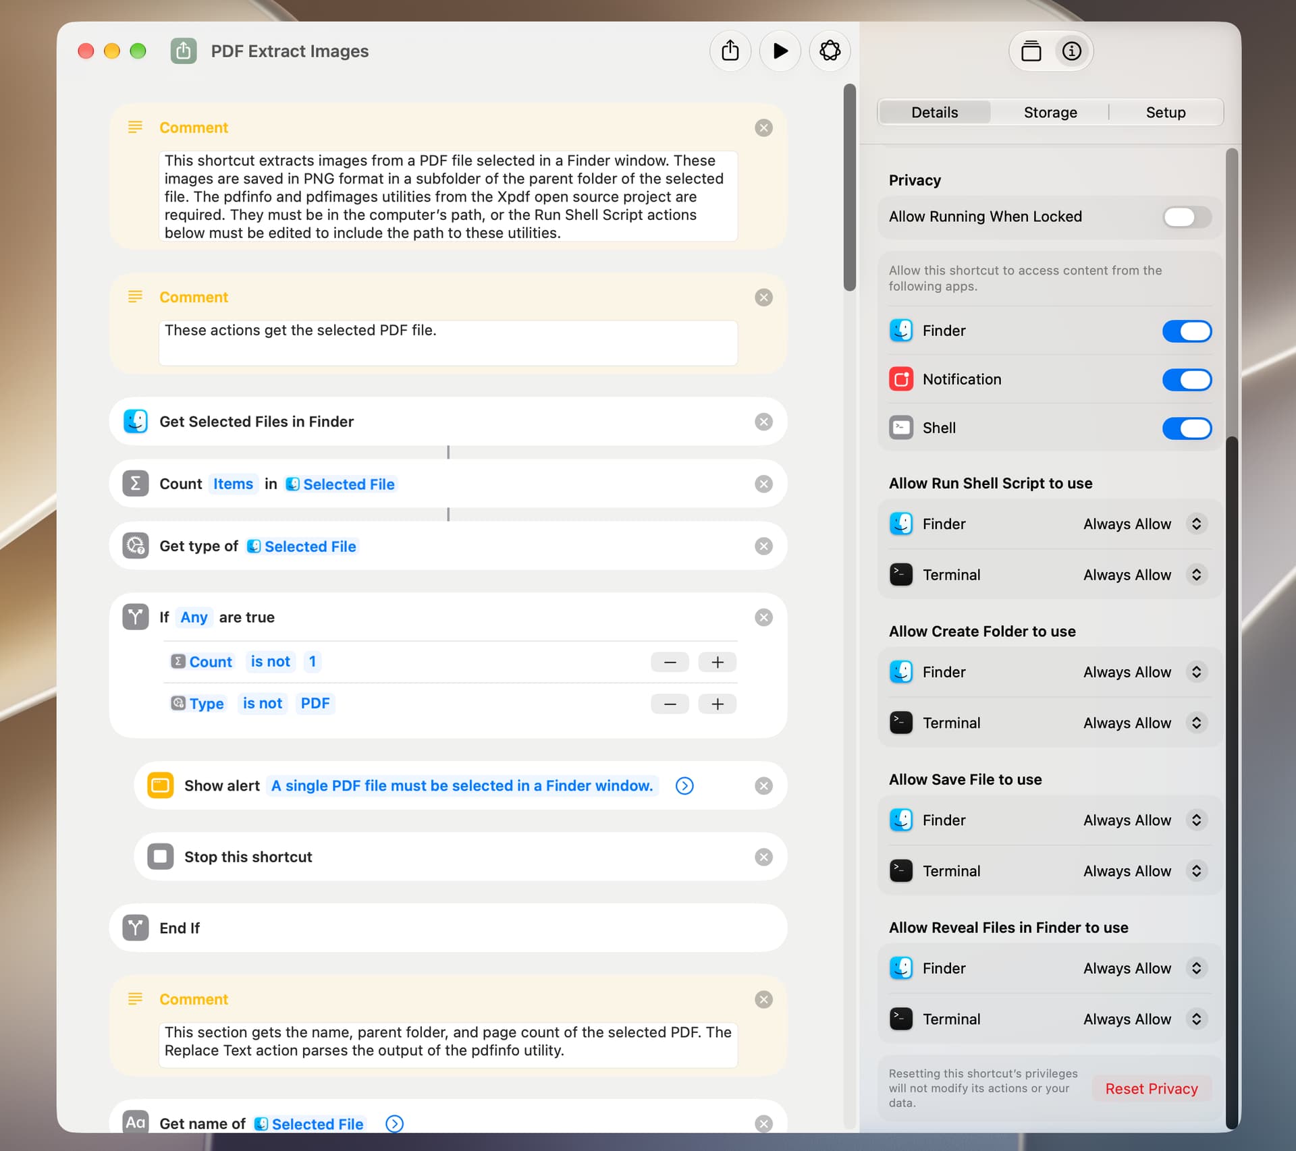The image size is (1296, 1151).
Task: Click the PDF Extract Images shortcut icon
Action: tap(183, 51)
